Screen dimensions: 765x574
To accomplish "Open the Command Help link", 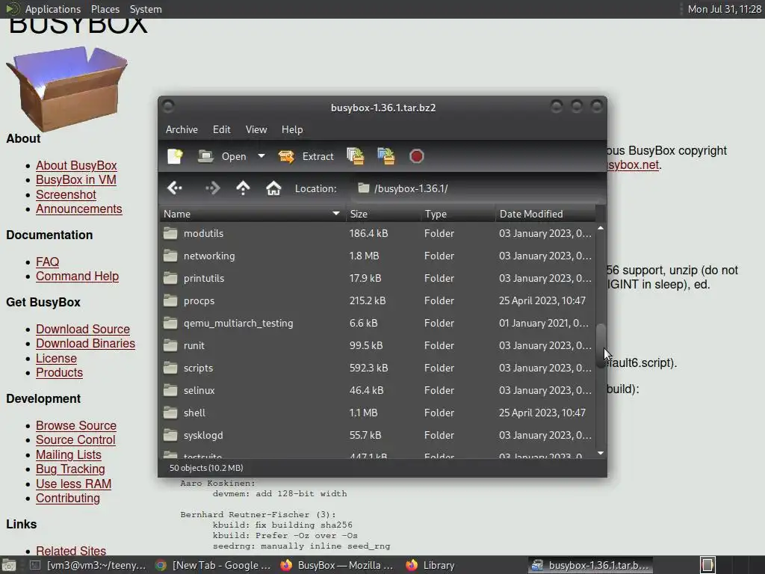I will pos(77,277).
